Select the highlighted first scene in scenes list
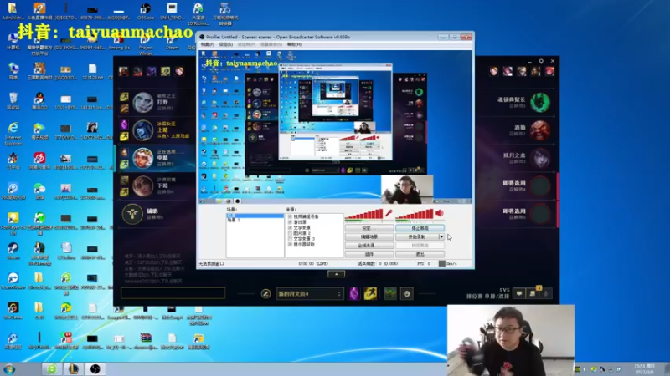 [255, 216]
